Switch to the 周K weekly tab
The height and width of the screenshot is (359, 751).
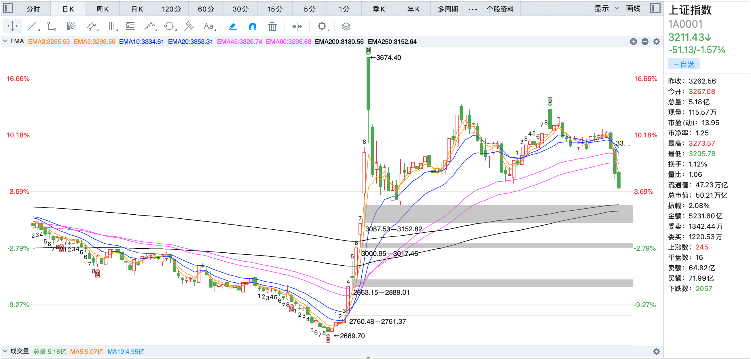tap(102, 9)
